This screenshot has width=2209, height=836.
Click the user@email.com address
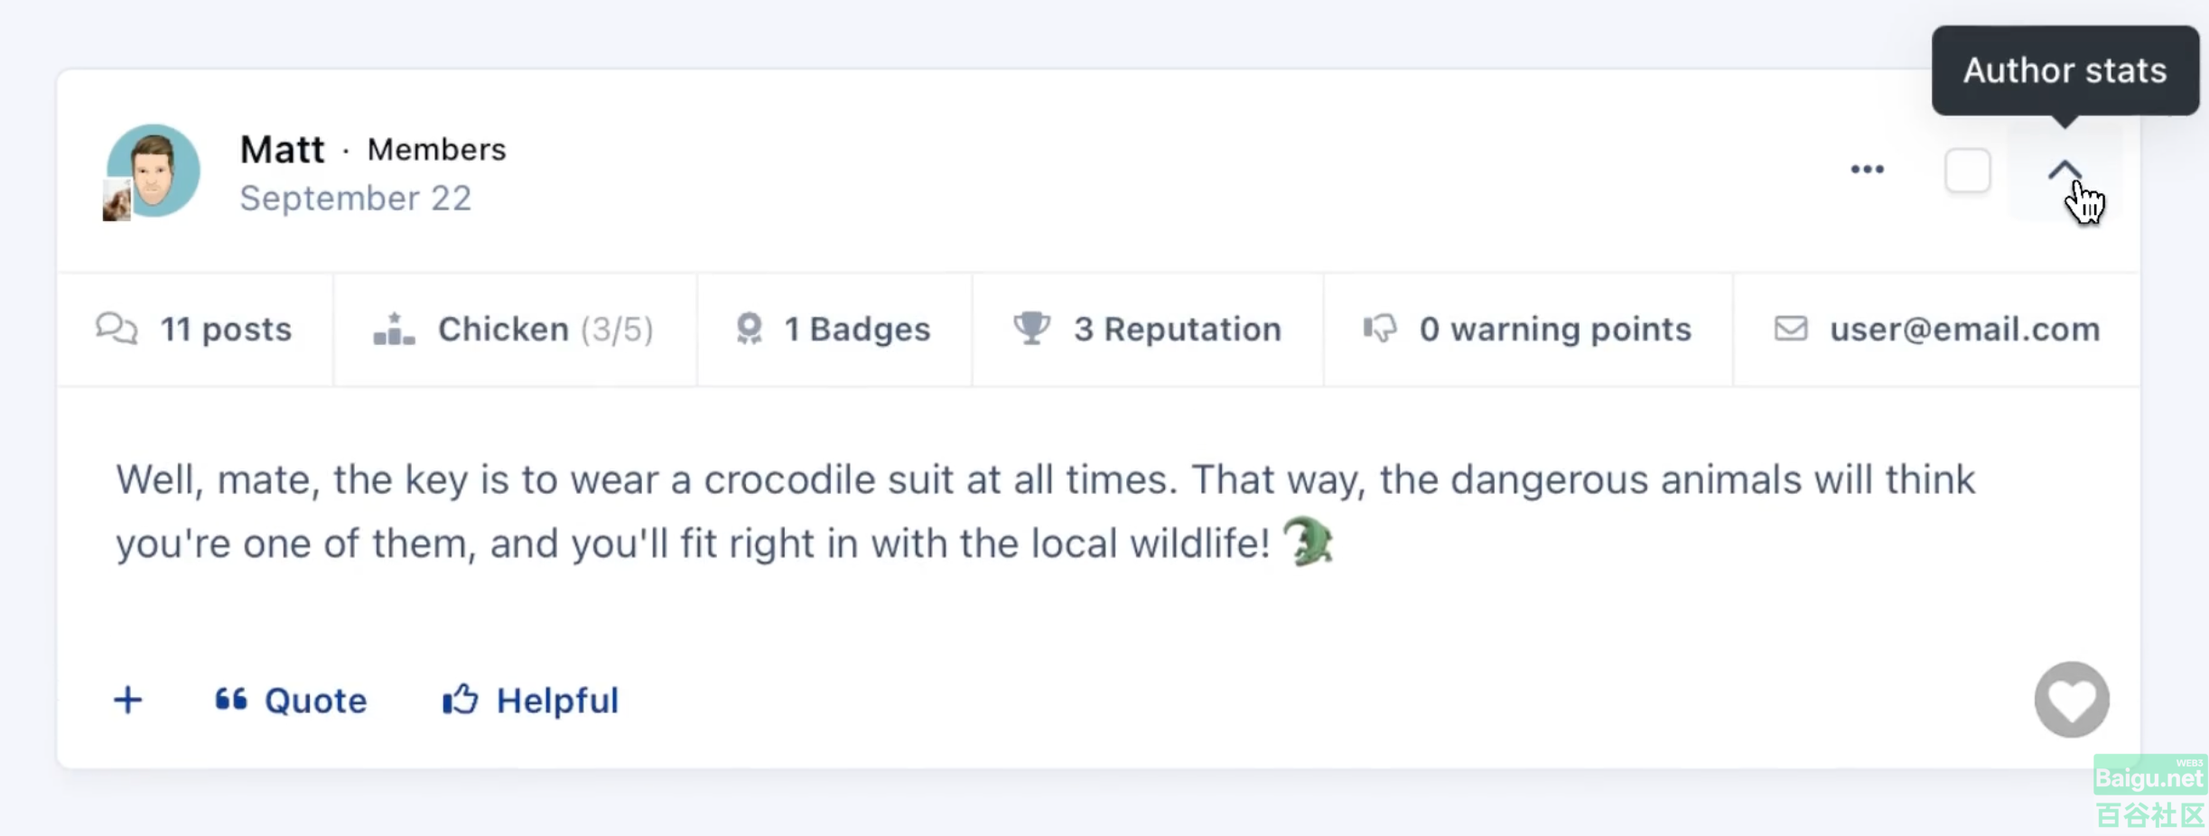(x=1965, y=330)
